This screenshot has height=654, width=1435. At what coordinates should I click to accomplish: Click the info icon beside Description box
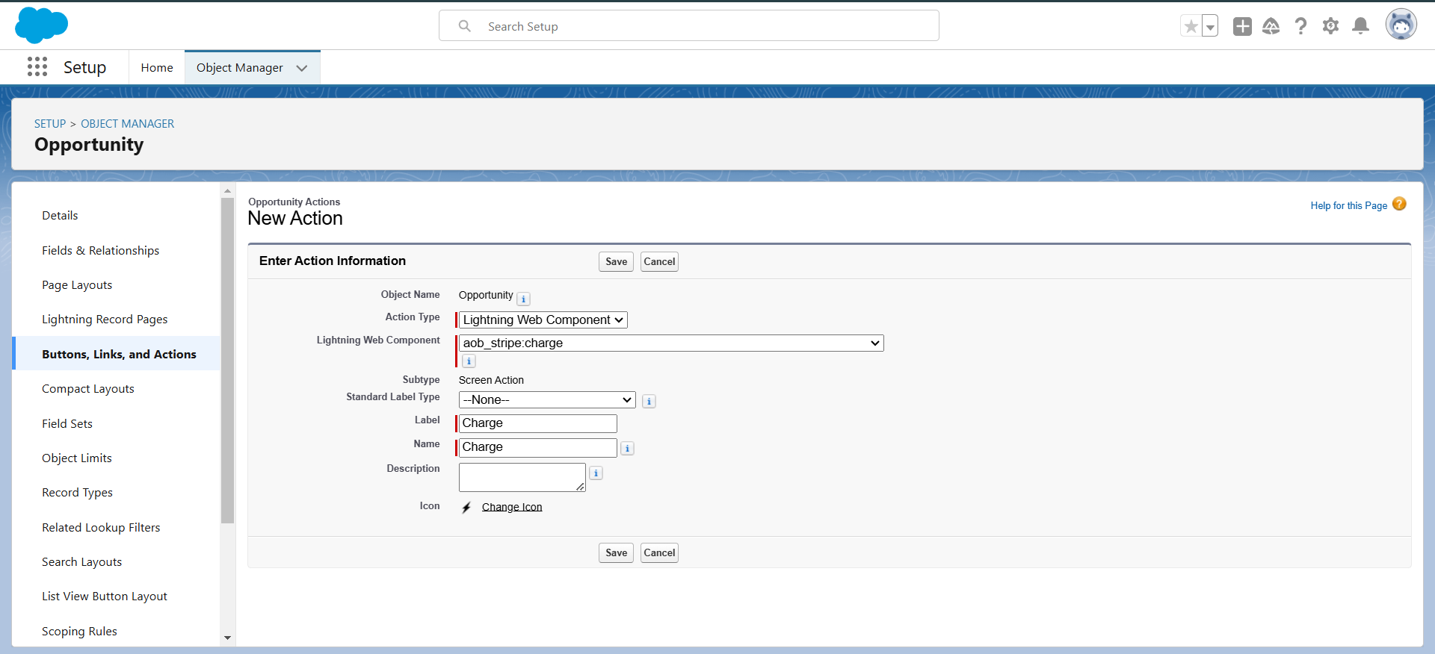[x=596, y=473]
